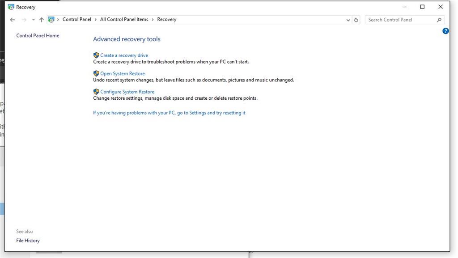Maximize the Recovery window
Viewport: 458px width, 258px height.
pos(422,7)
